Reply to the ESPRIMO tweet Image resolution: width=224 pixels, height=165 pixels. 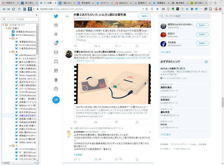click(x=76, y=159)
